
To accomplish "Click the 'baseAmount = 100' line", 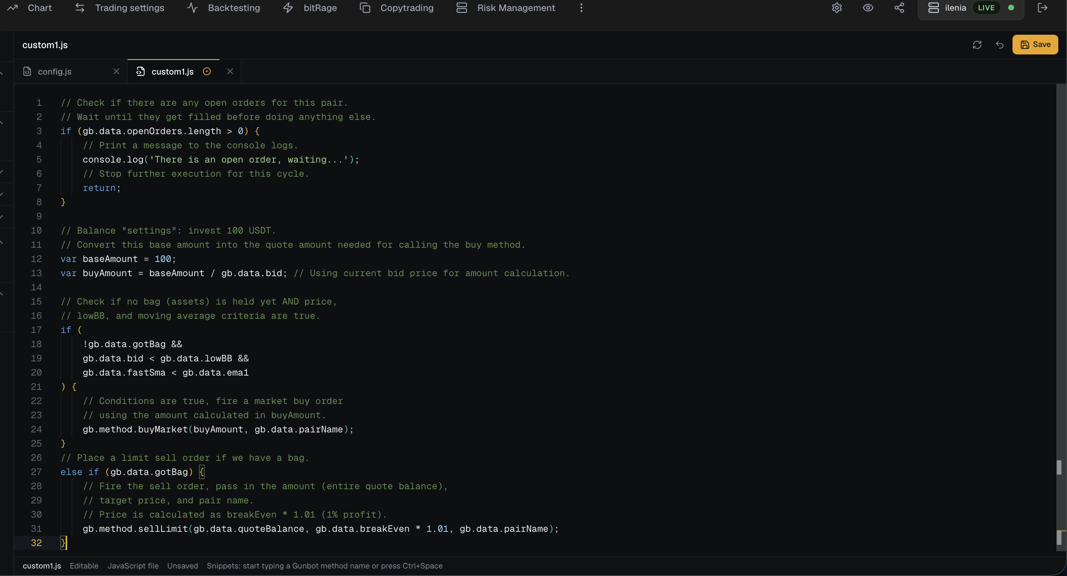I will tap(118, 259).
